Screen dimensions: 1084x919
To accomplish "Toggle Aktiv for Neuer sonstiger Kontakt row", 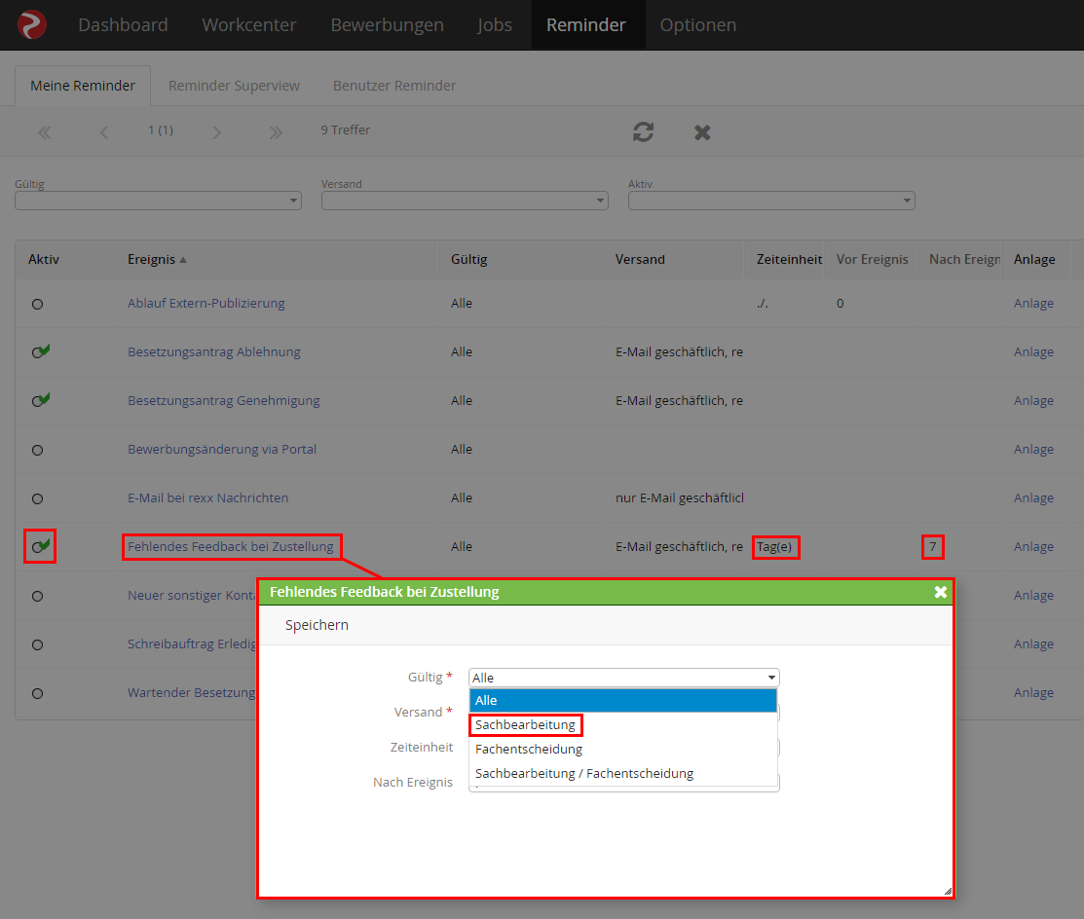I will (37, 597).
